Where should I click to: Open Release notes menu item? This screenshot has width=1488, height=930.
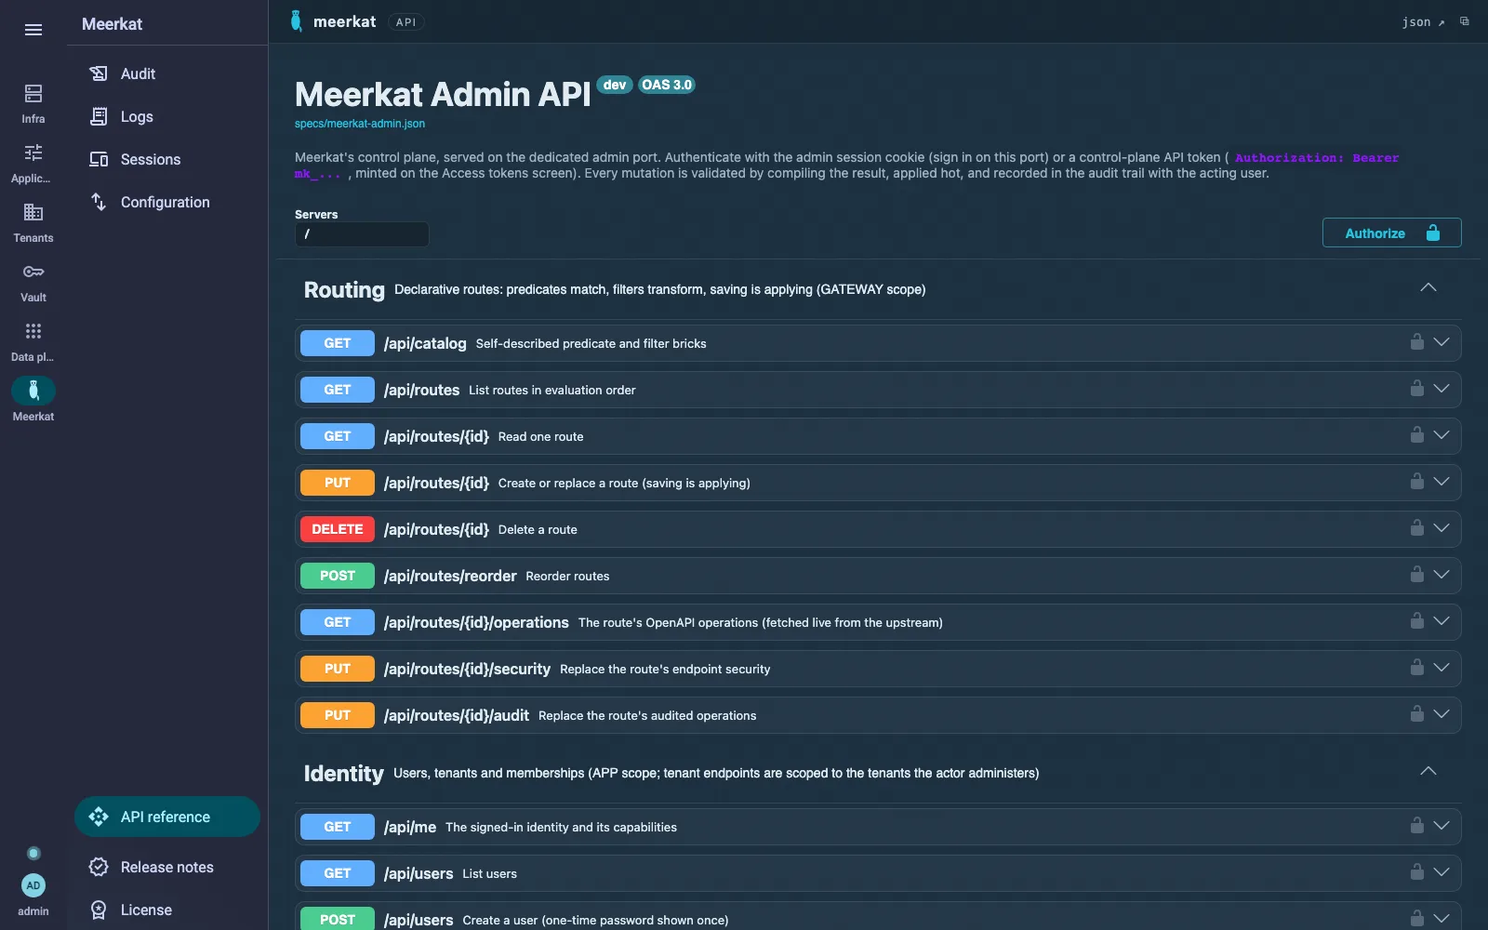[167, 867]
